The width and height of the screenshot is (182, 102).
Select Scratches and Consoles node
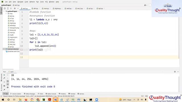pyautogui.click(x=13, y=52)
